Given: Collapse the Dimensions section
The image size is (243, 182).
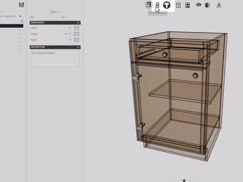Looking at the screenshot, I should (x=78, y=23).
